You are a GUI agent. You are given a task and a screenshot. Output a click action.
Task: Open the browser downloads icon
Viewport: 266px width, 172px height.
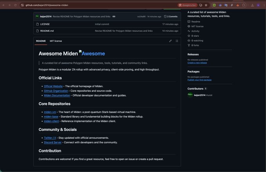pyautogui.click(x=252, y=5)
